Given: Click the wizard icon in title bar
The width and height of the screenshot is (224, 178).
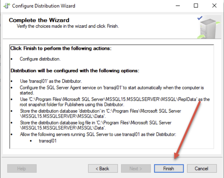Looking at the screenshot, I should tap(7, 6).
